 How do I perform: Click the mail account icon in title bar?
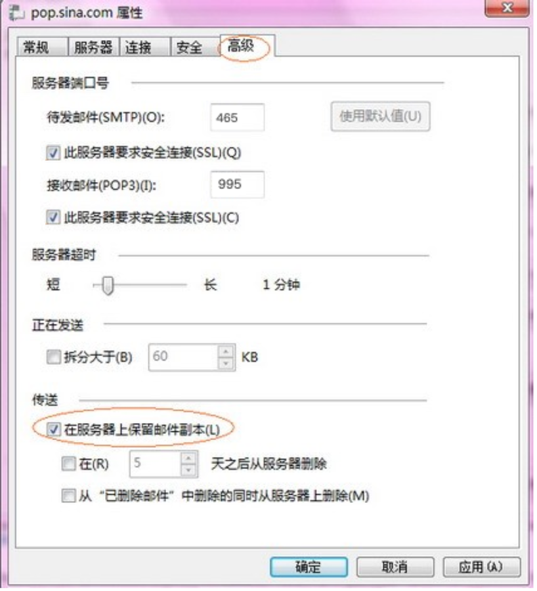point(17,13)
